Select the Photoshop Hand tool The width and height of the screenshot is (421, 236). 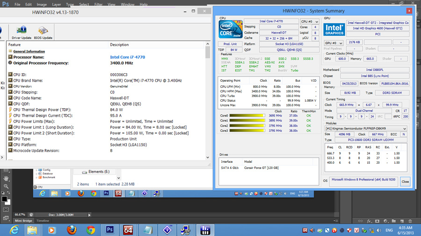point(6,179)
